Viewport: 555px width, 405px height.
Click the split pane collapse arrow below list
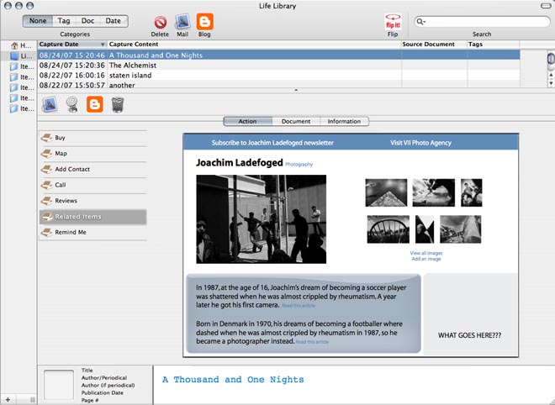click(294, 89)
